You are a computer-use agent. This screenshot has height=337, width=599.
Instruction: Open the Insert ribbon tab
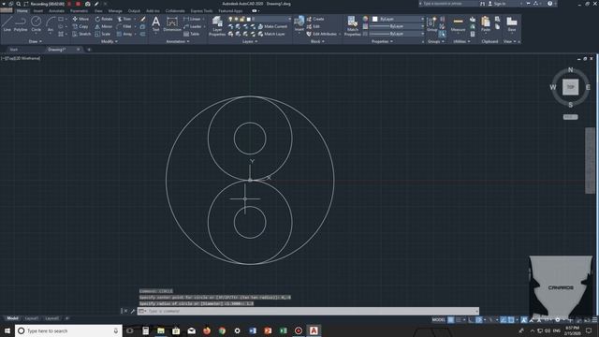tap(38, 10)
